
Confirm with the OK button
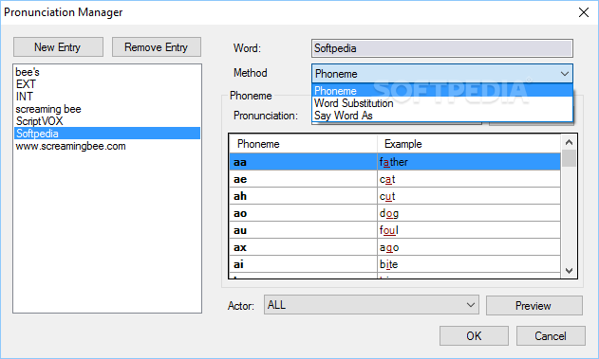coord(474,335)
